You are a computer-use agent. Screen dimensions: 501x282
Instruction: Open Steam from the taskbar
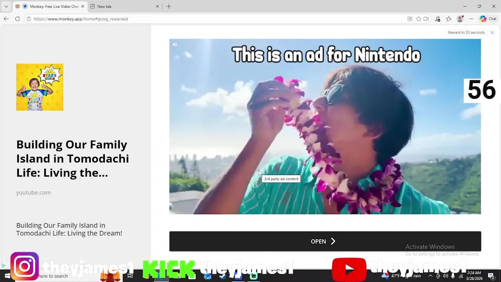pyautogui.click(x=223, y=276)
